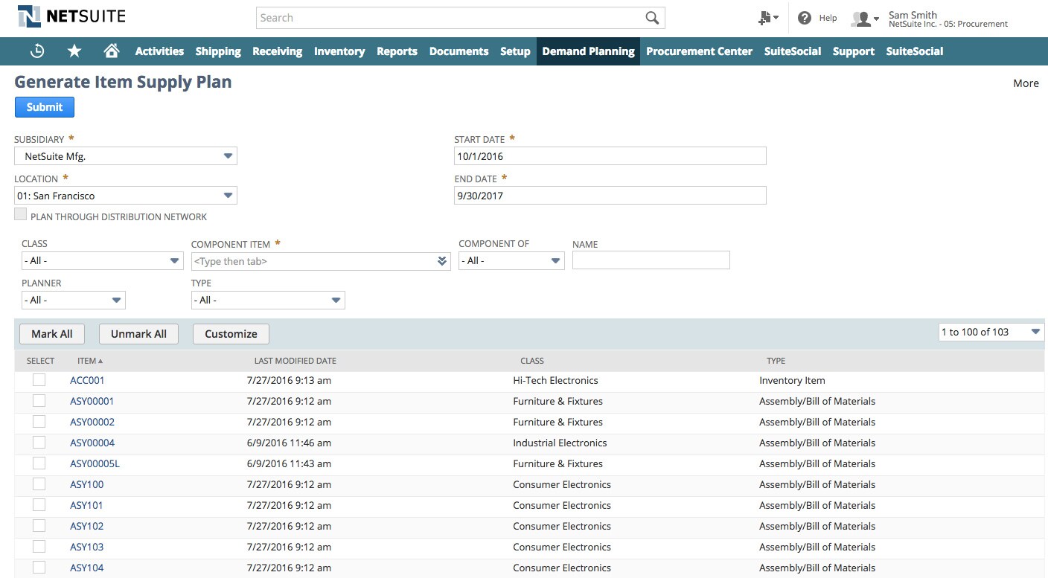Click the NetSuite logo
This screenshot has width=1048, height=578.
pos(71,16)
